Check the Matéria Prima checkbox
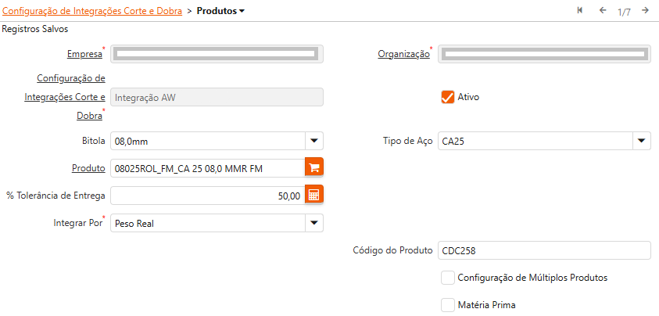659x316 pixels. 448,304
